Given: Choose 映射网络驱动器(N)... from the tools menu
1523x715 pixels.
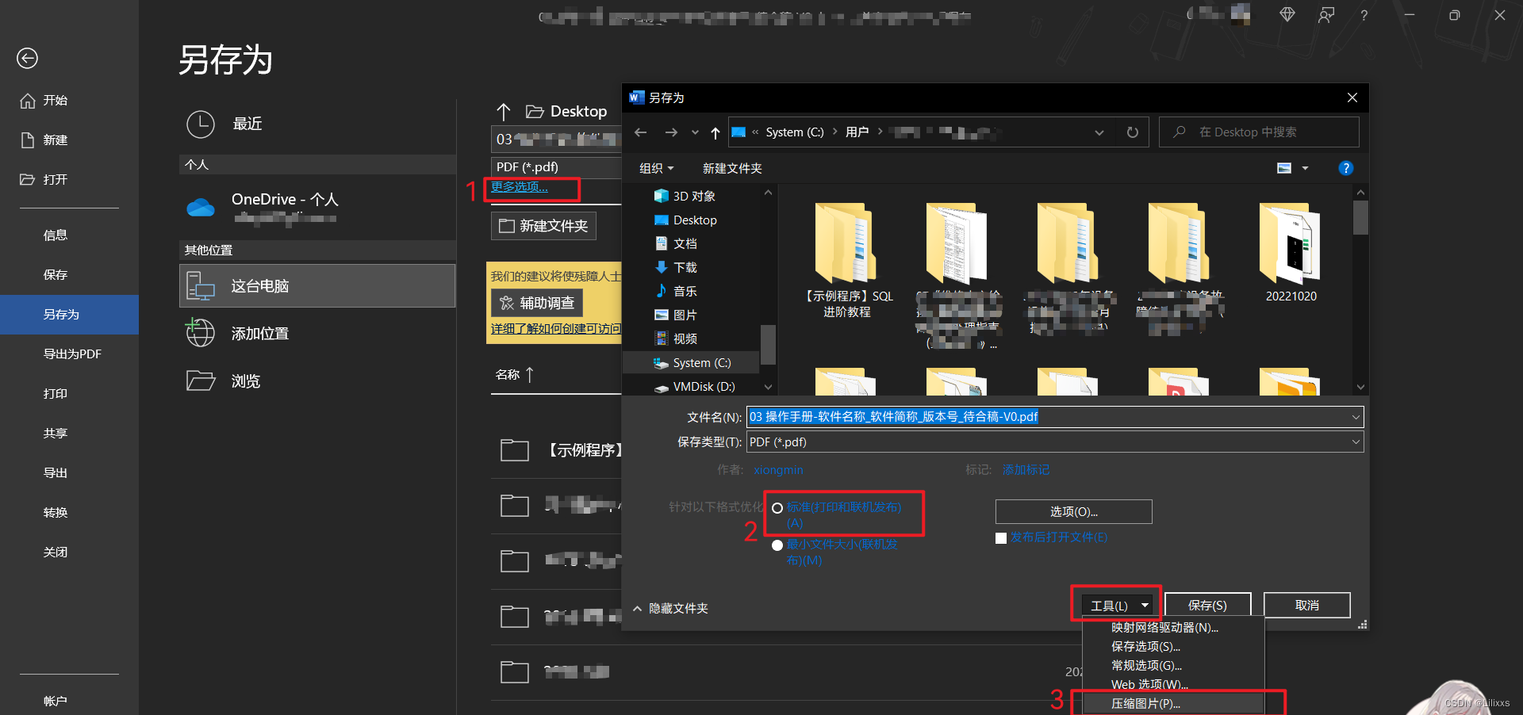Looking at the screenshot, I should coord(1174,628).
